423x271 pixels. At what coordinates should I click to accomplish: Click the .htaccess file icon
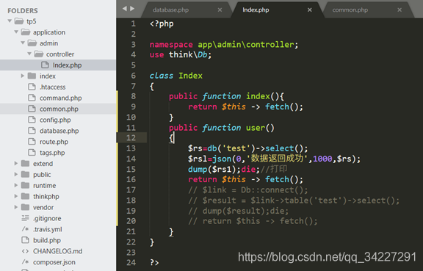click(32, 87)
